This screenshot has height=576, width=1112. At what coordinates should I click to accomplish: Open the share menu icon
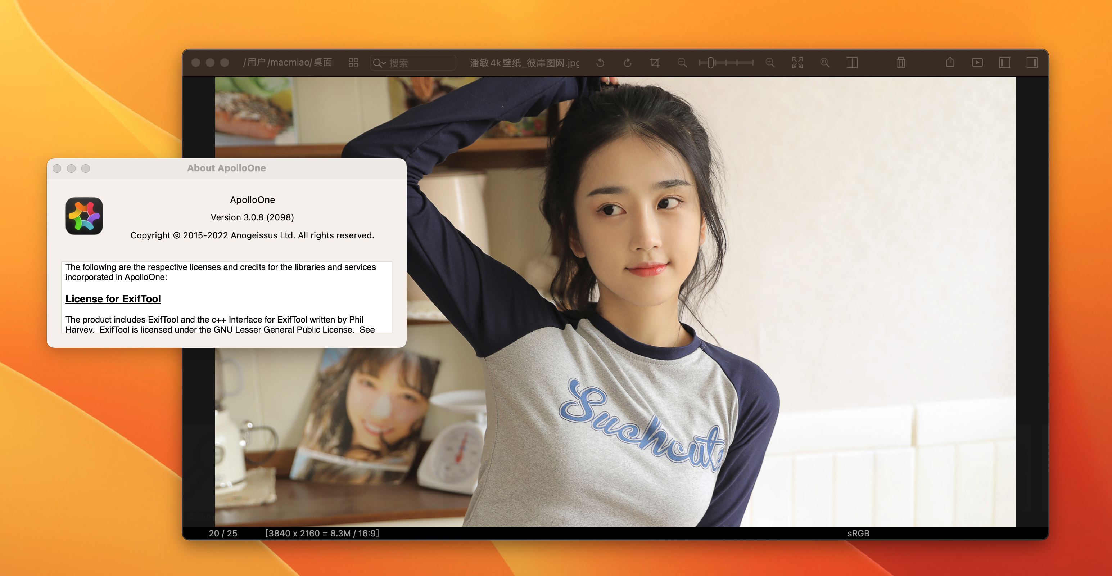[x=950, y=63]
